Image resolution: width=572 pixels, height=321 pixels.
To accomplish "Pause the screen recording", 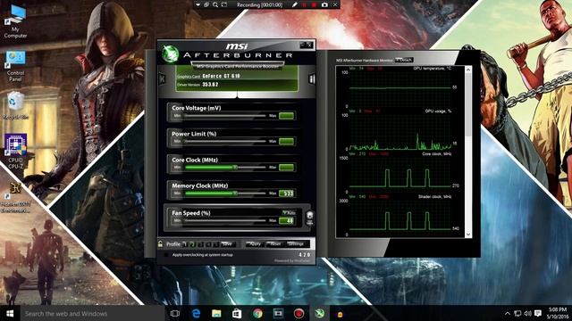I will [304, 4].
